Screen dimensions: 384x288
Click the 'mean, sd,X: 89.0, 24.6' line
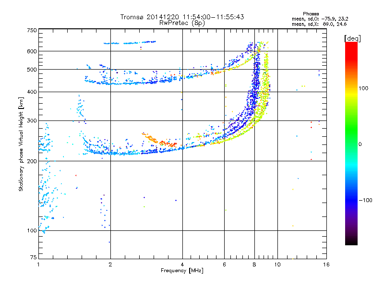pyautogui.click(x=319, y=24)
